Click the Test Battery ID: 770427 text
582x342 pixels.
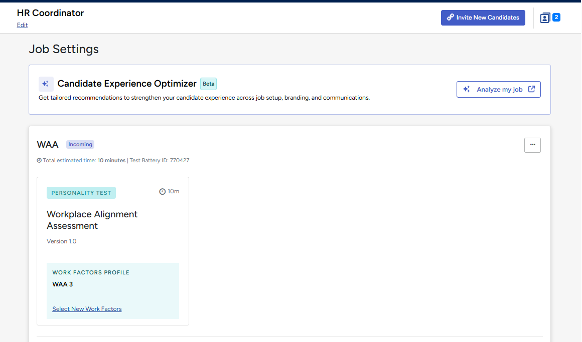click(x=159, y=160)
